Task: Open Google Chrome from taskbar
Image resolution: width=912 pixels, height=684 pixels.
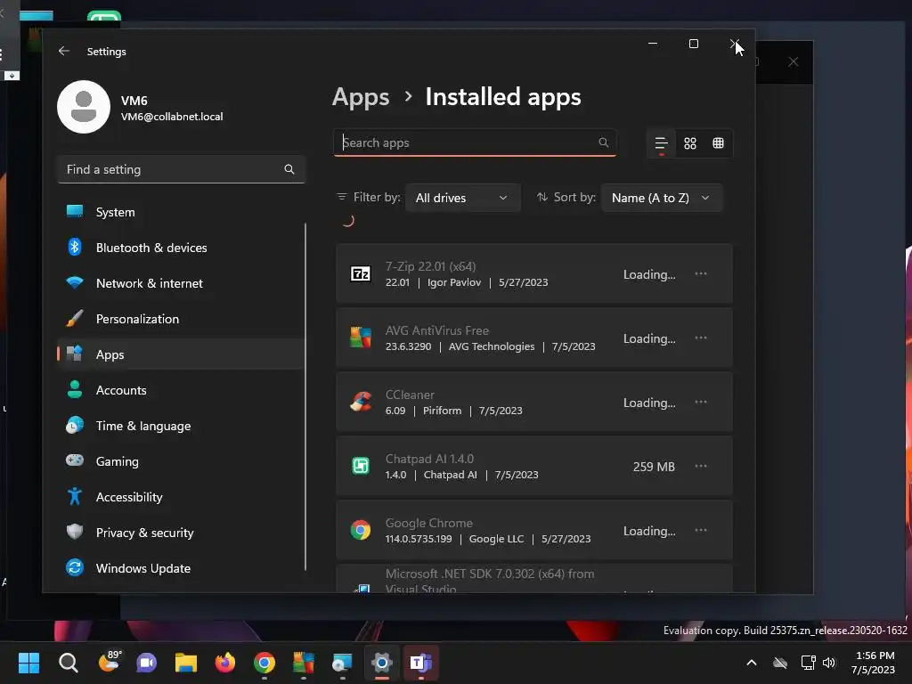Action: 264,663
